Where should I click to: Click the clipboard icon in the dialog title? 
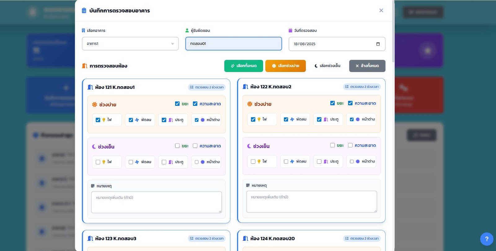click(84, 11)
